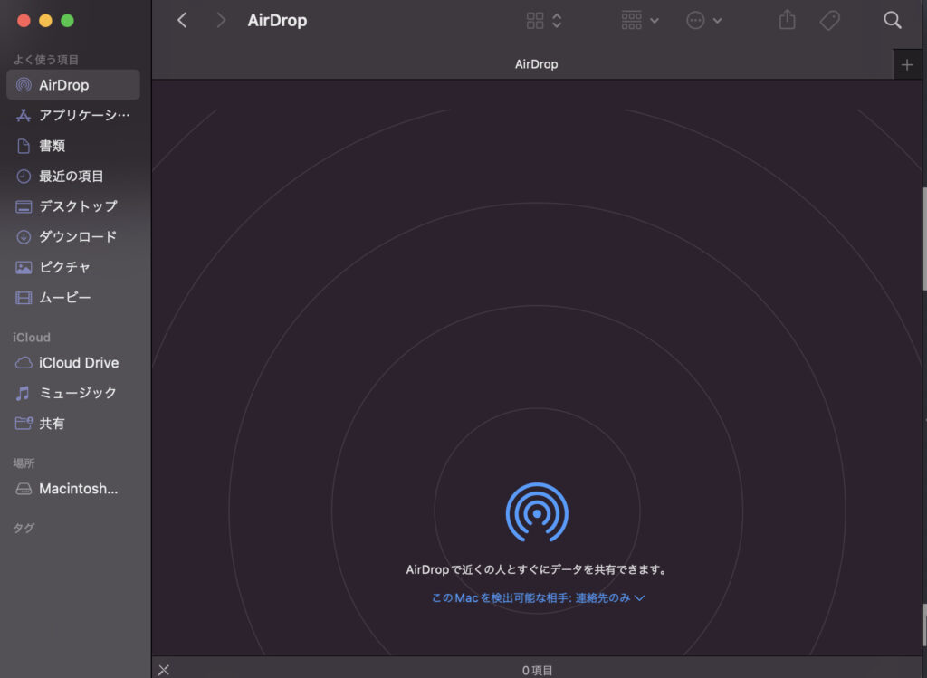Open the group-by options dropdown
This screenshot has width=927, height=678.
click(x=640, y=21)
